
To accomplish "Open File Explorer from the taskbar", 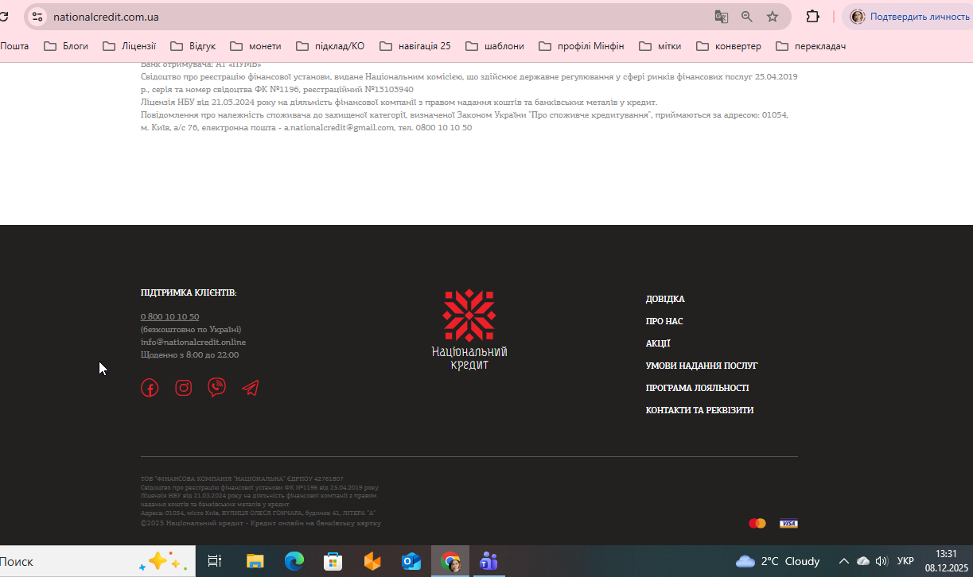I will pyautogui.click(x=255, y=561).
